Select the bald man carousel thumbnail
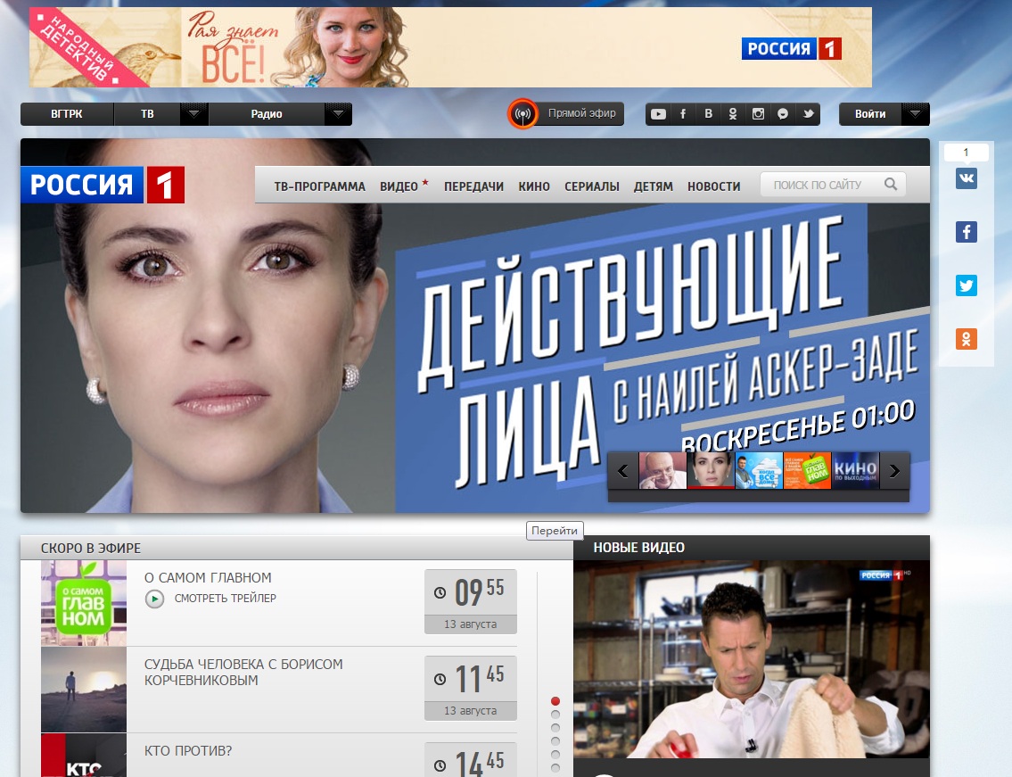 point(662,470)
